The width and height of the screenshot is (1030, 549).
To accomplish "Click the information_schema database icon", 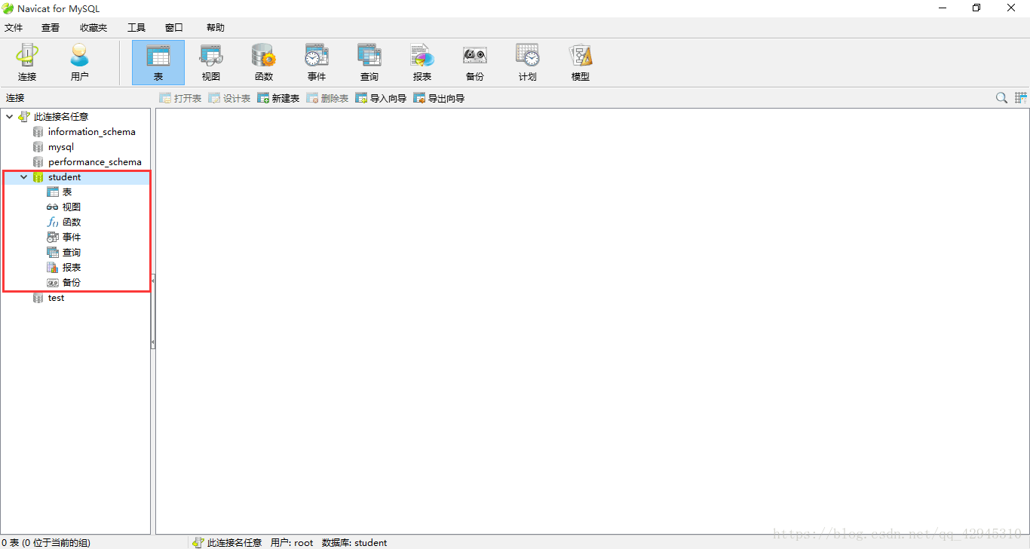I will tap(38, 132).
